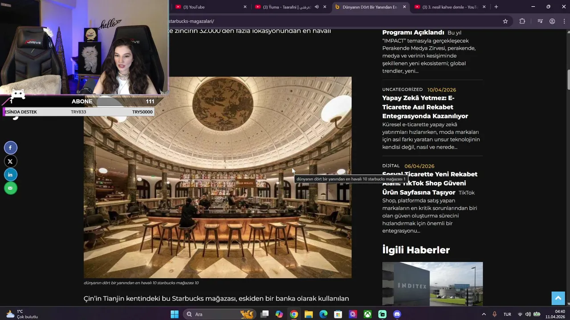This screenshot has width=570, height=320.
Task: Open Task View from taskbar
Action: [x=265, y=314]
